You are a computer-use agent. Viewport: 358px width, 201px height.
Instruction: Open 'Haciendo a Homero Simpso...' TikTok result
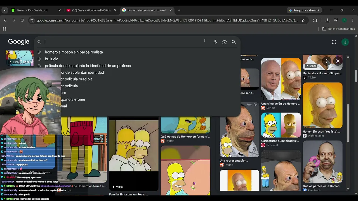tap(322, 73)
